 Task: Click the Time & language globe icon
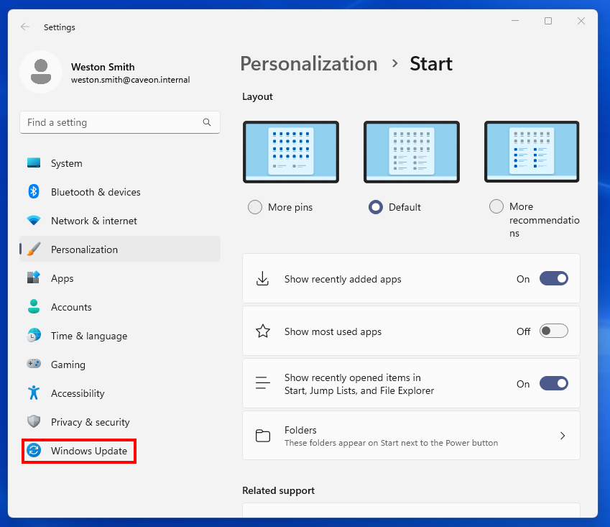[34, 336]
